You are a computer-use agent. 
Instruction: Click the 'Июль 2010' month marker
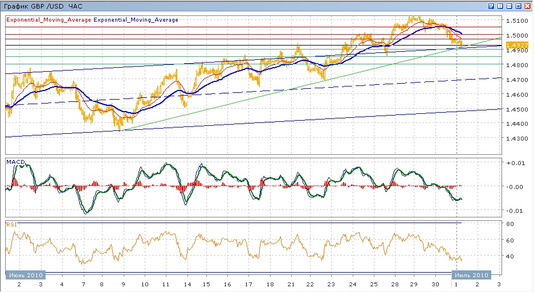(x=472, y=275)
